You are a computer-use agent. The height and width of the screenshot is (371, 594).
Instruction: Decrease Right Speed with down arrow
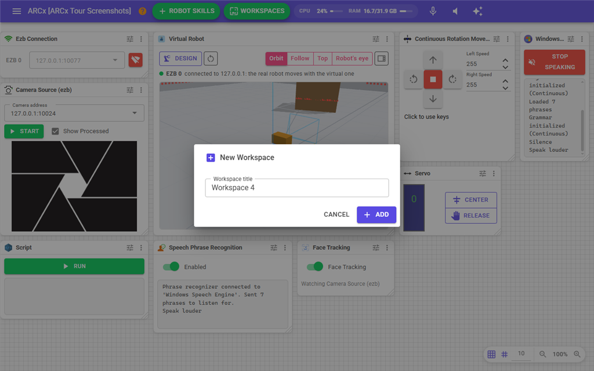(505, 88)
